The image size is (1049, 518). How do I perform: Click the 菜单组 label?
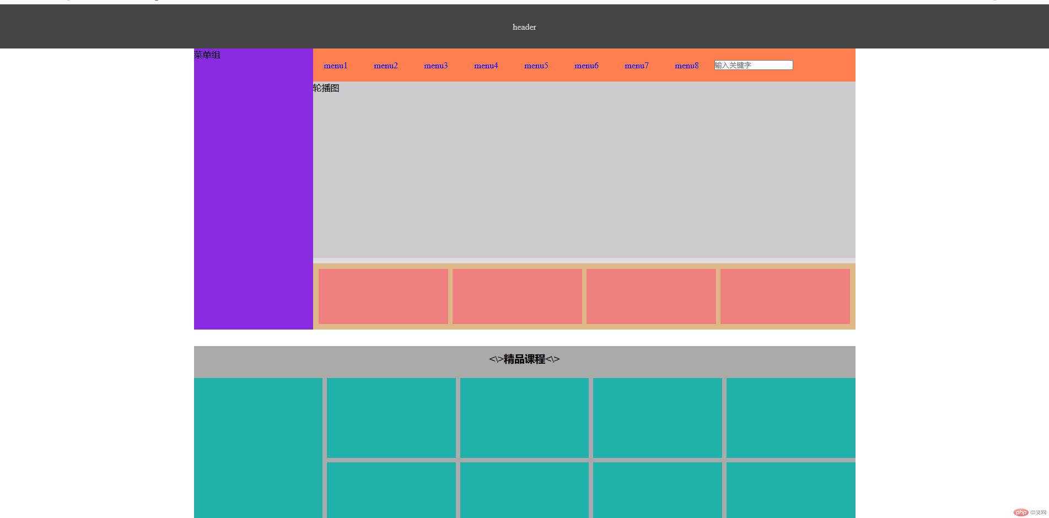(207, 55)
